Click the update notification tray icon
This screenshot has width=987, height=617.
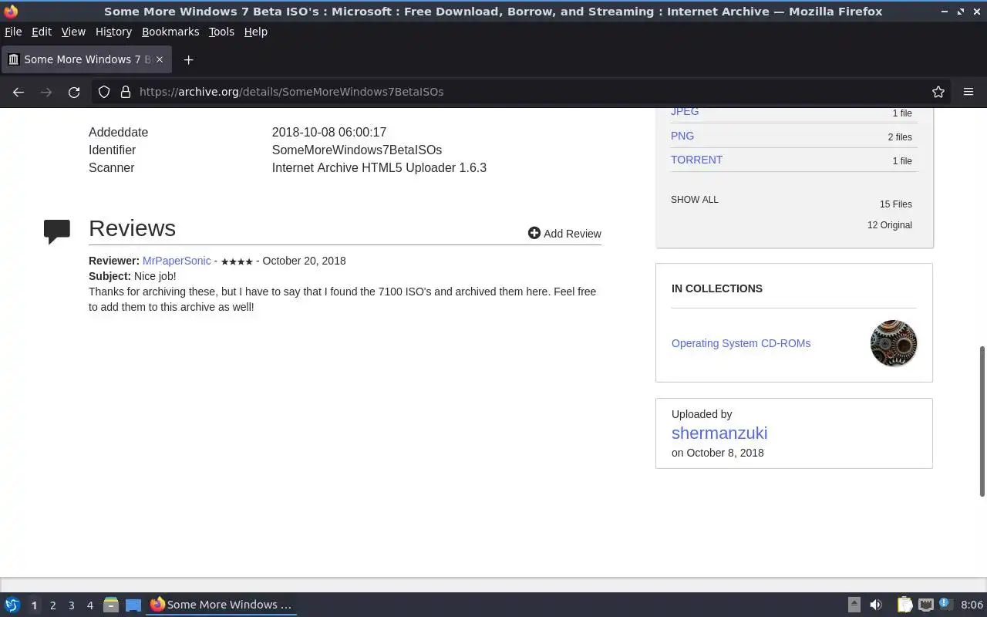[x=946, y=605]
